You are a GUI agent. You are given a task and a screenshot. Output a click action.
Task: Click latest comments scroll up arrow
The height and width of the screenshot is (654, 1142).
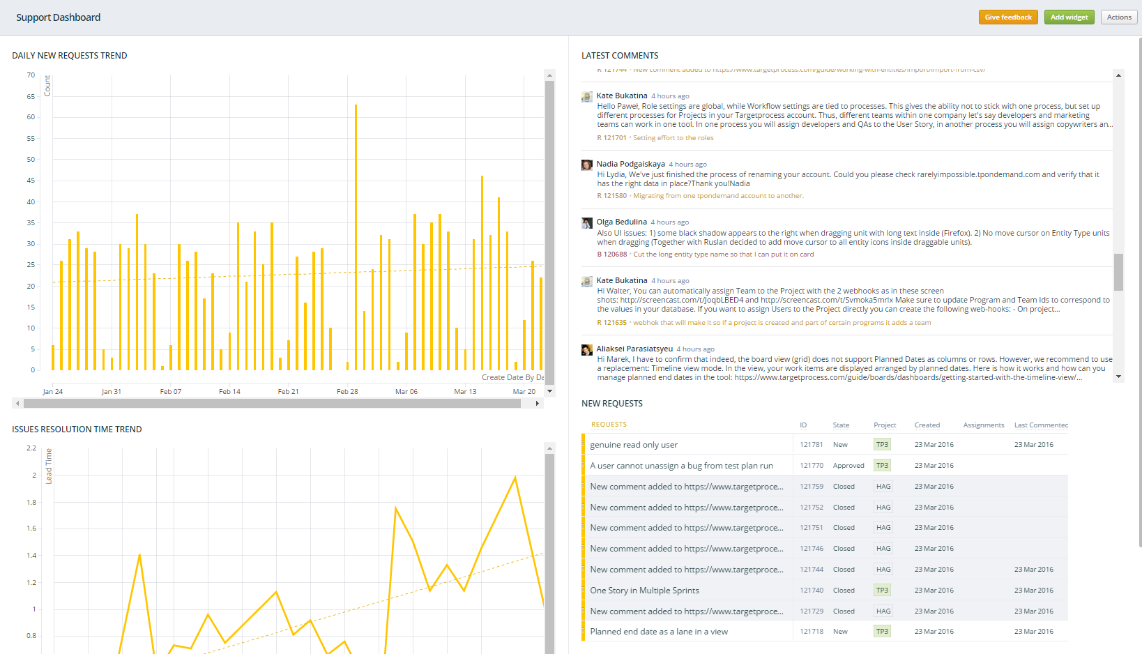tap(1118, 75)
